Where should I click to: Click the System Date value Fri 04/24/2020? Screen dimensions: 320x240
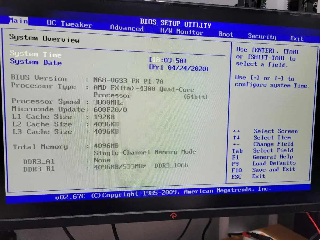click(179, 68)
